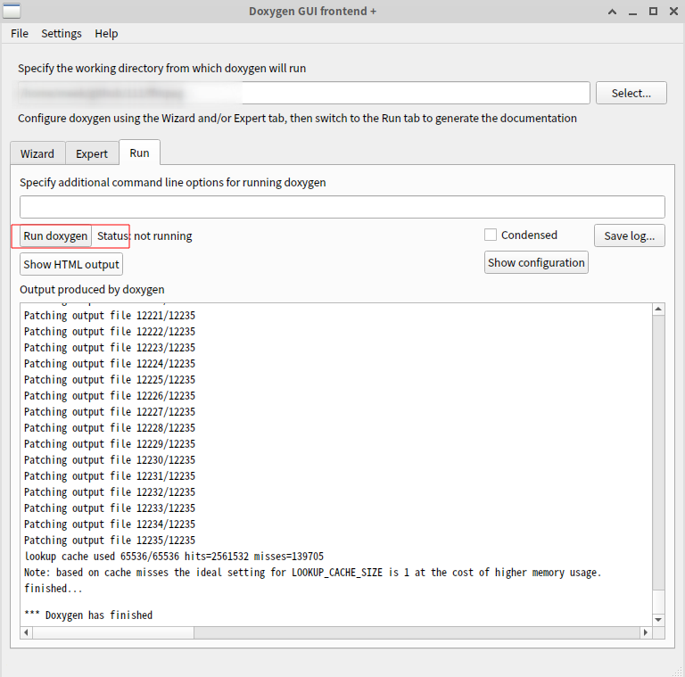This screenshot has width=685, height=677.
Task: Click the '*** Doxygen has finished' line
Action: click(x=88, y=615)
